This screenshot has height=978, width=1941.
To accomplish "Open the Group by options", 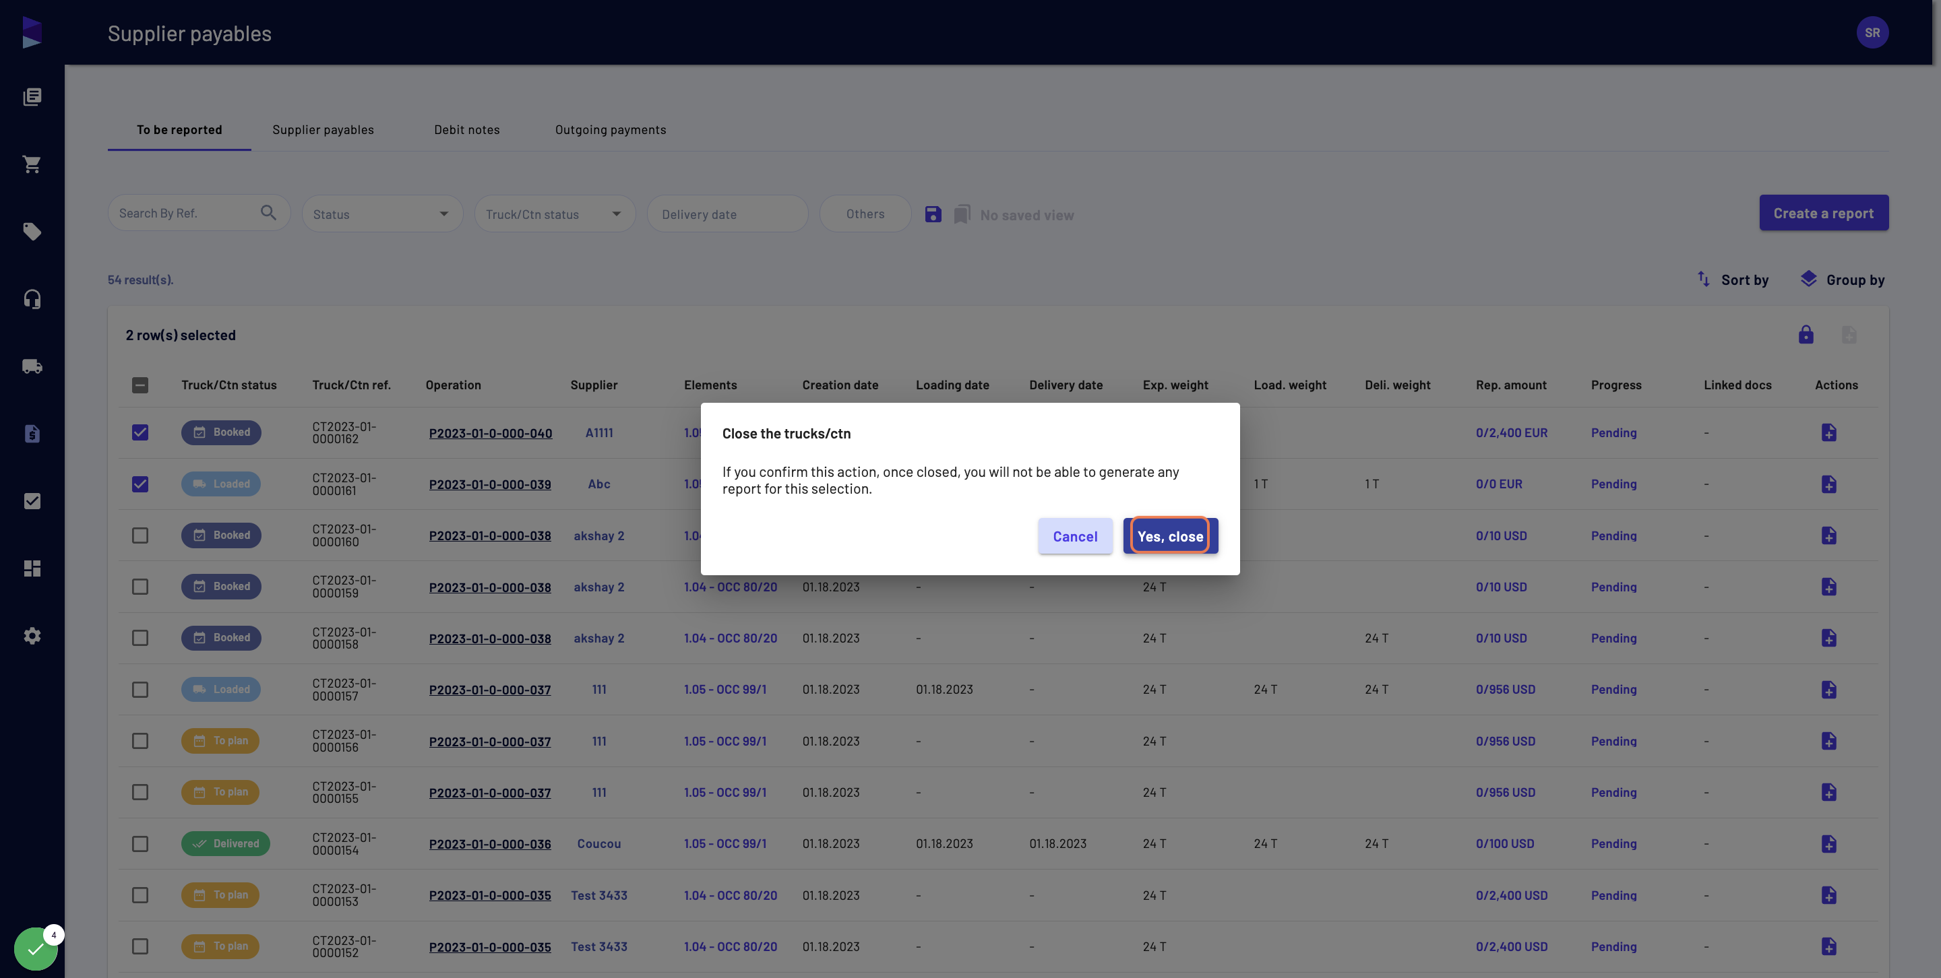I will [1843, 280].
